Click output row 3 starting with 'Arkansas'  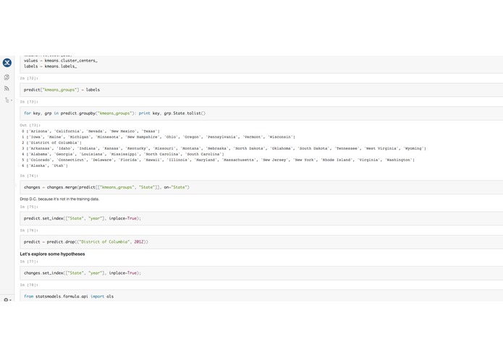[x=224, y=149]
